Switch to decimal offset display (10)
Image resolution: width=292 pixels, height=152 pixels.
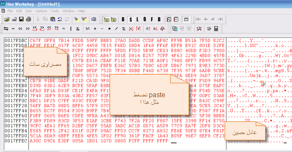(114, 19)
